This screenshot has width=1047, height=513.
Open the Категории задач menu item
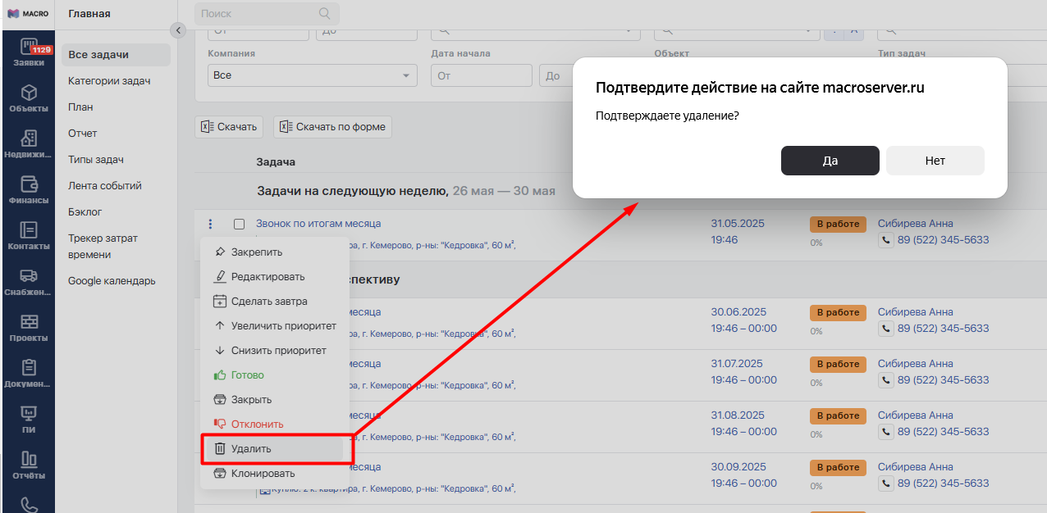(x=109, y=81)
